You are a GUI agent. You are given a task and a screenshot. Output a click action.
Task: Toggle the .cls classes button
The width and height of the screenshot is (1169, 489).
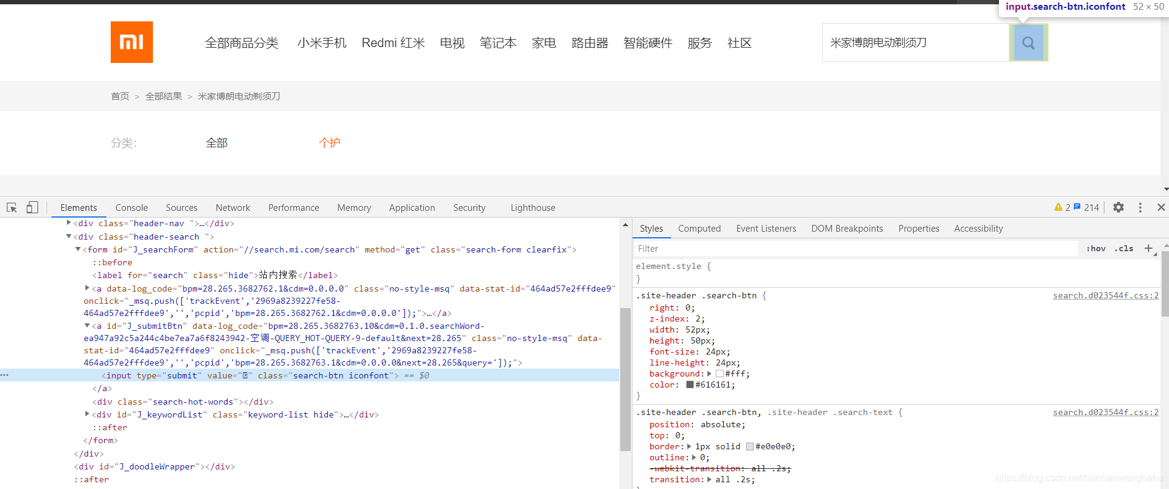tap(1124, 248)
